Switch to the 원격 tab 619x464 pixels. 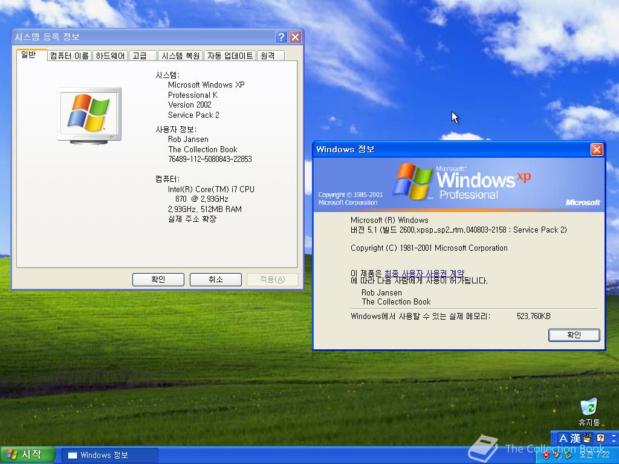tap(270, 56)
